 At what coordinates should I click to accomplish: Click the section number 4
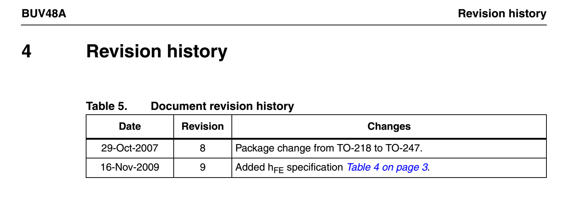click(x=26, y=52)
